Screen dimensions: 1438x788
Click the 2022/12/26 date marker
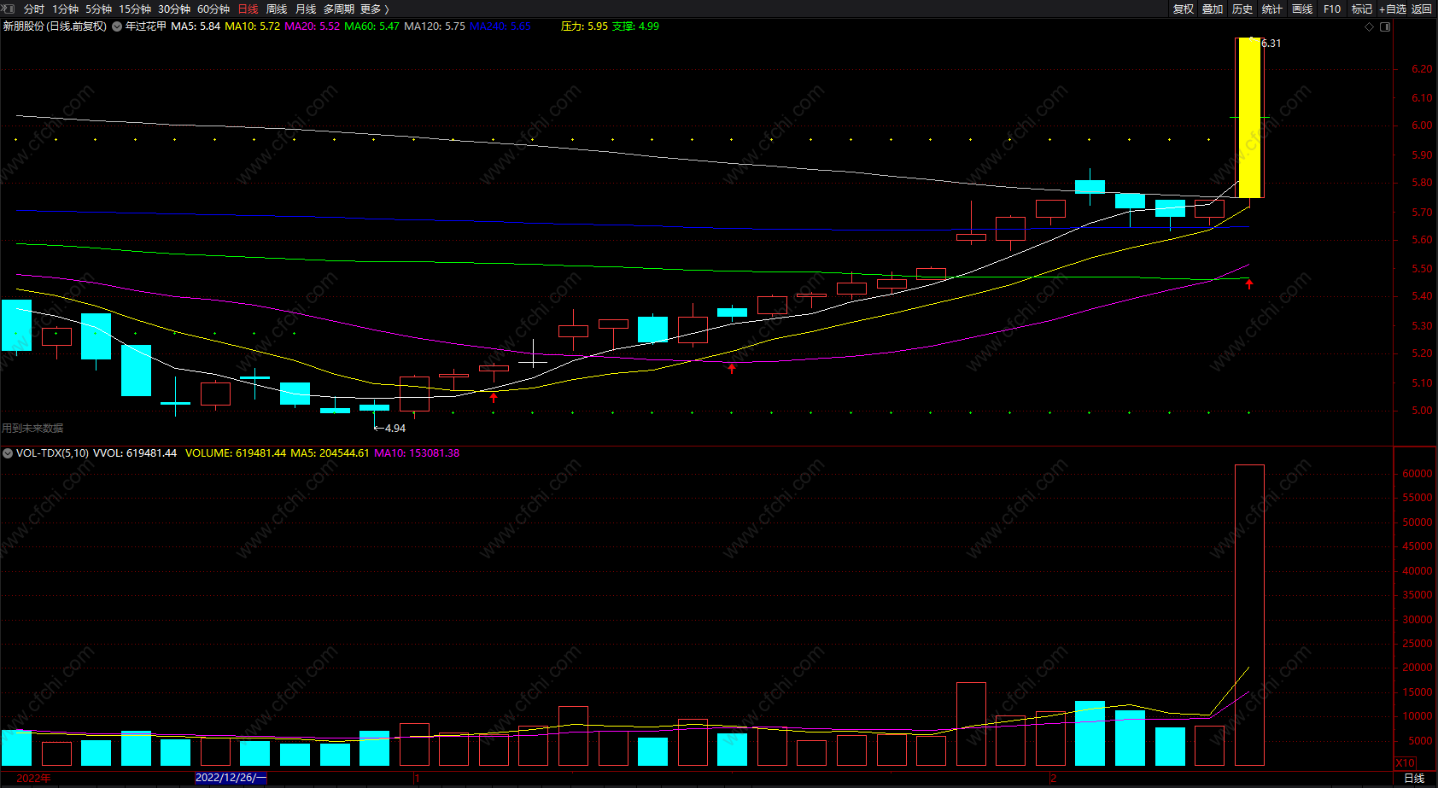pyautogui.click(x=231, y=778)
